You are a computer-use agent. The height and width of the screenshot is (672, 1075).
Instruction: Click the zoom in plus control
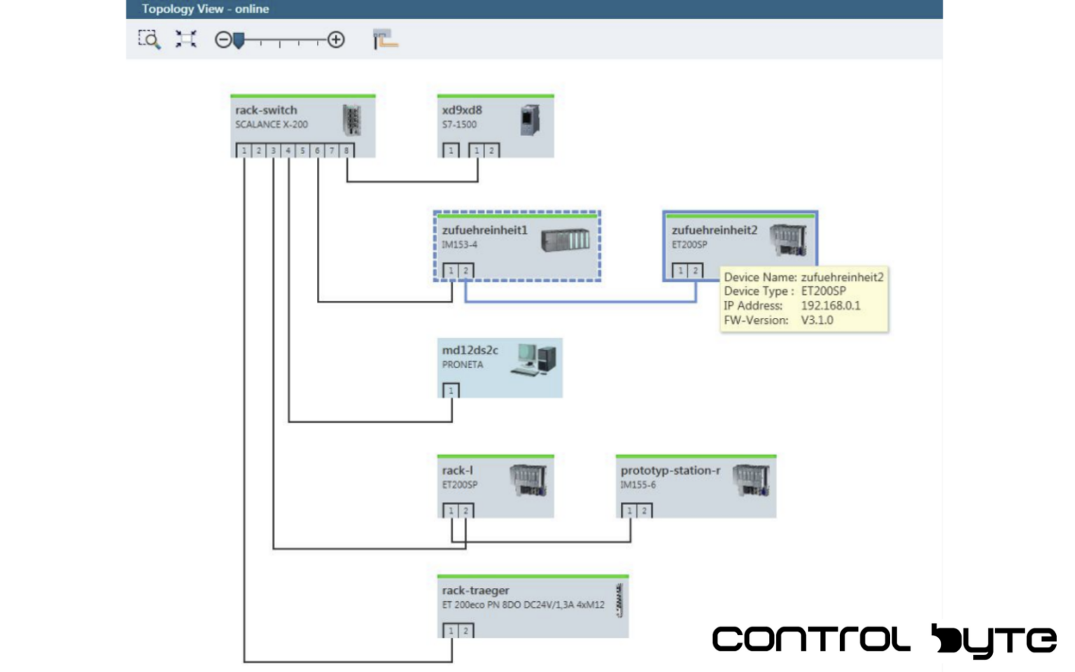coord(336,40)
